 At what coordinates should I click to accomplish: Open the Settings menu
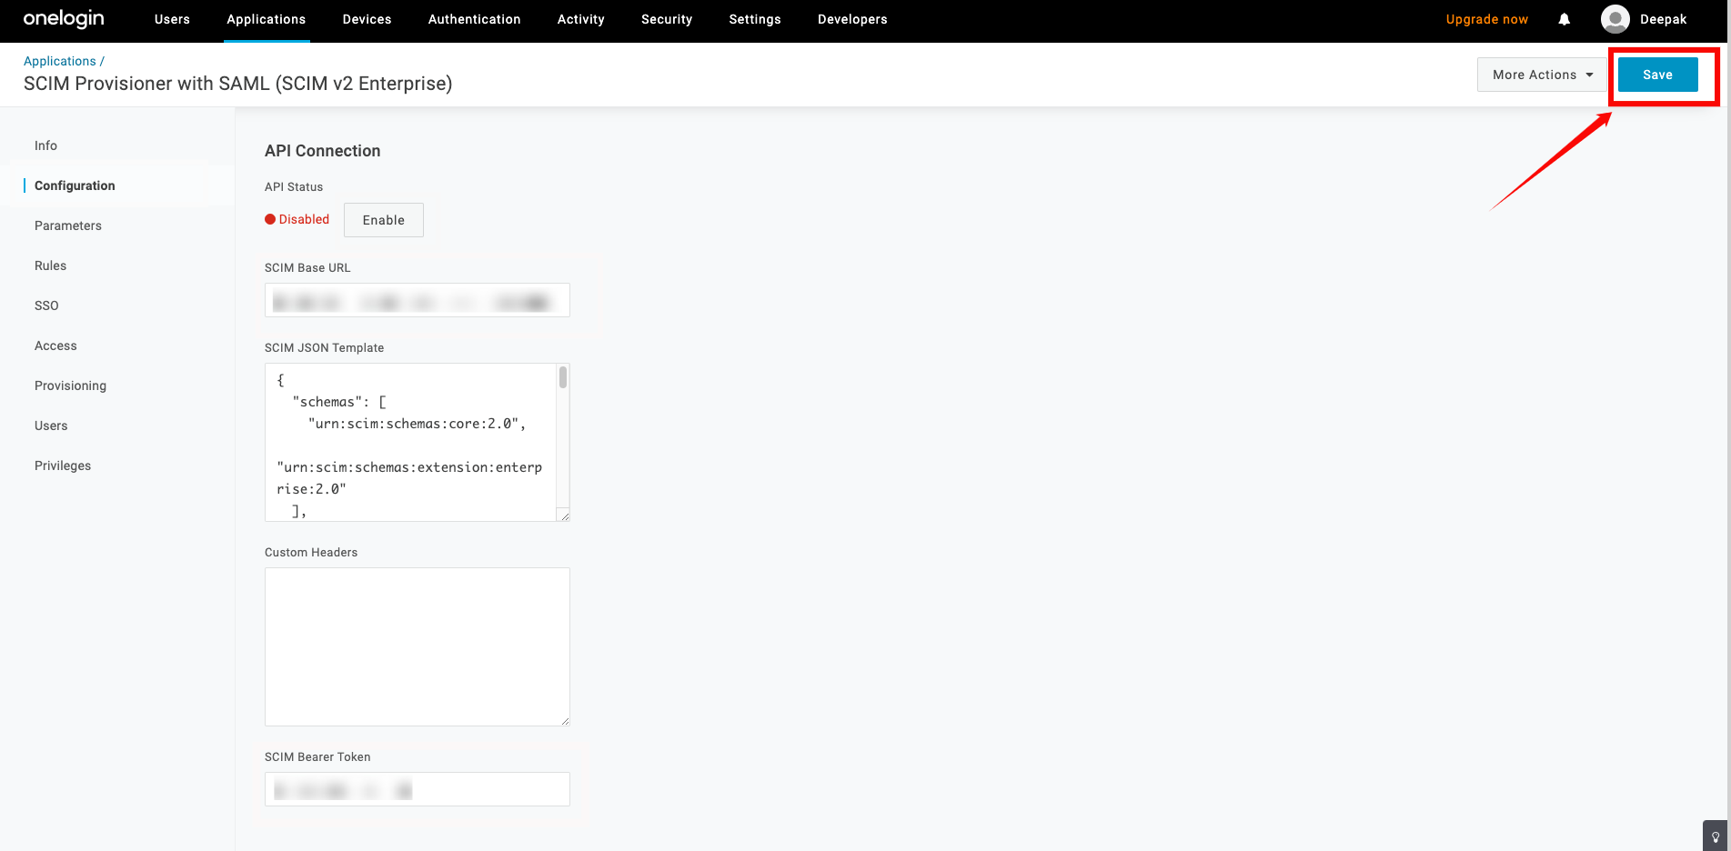pyautogui.click(x=755, y=19)
